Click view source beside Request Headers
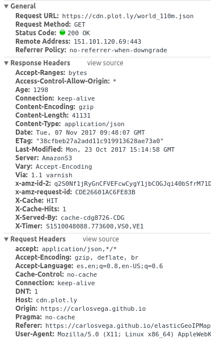Viewport: 211px width, 350px height. pyautogui.click(x=101, y=239)
